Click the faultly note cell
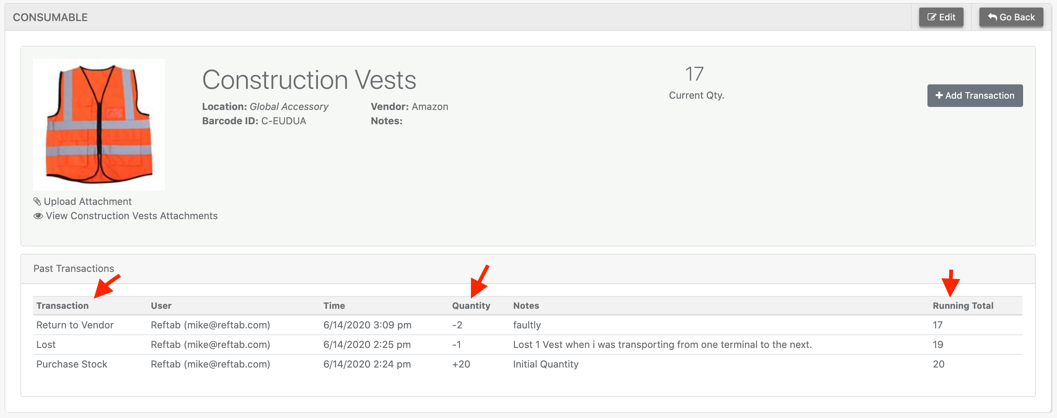The width and height of the screenshot is (1057, 418). [x=527, y=325]
